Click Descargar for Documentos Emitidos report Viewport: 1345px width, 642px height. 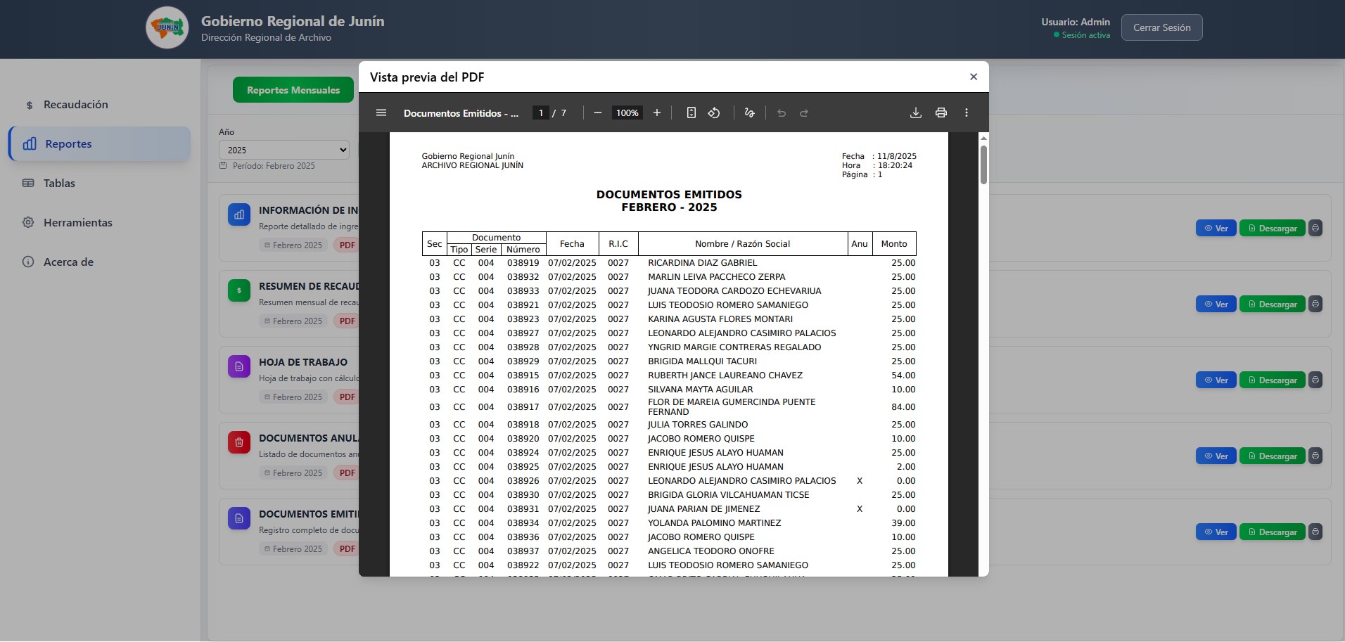1272,532
